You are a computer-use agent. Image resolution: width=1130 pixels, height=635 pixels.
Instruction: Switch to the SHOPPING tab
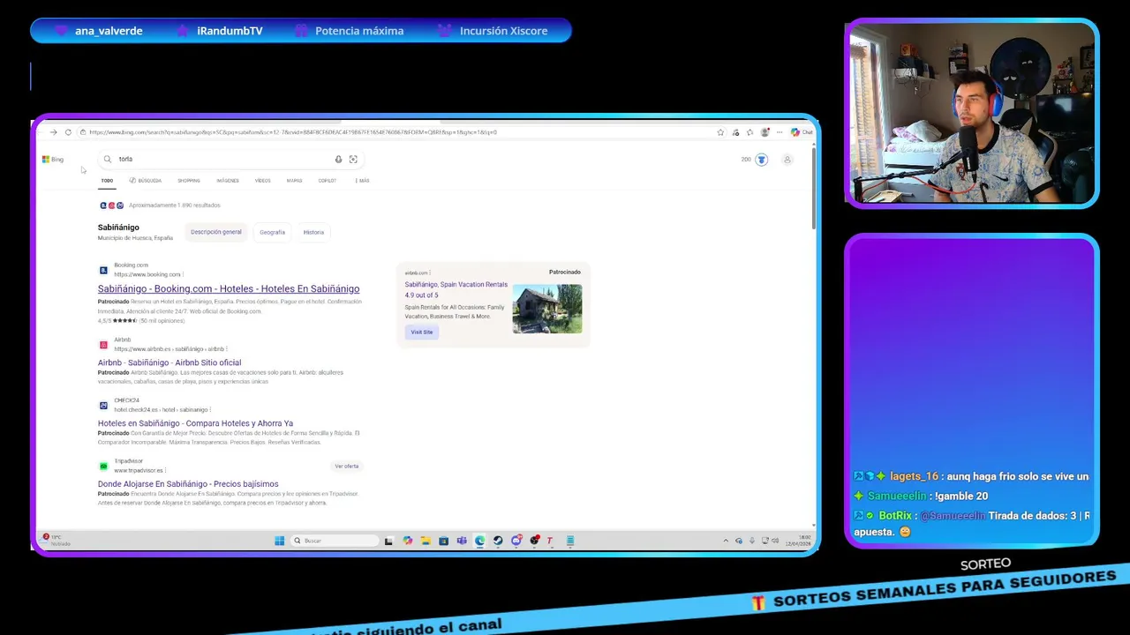[189, 181]
